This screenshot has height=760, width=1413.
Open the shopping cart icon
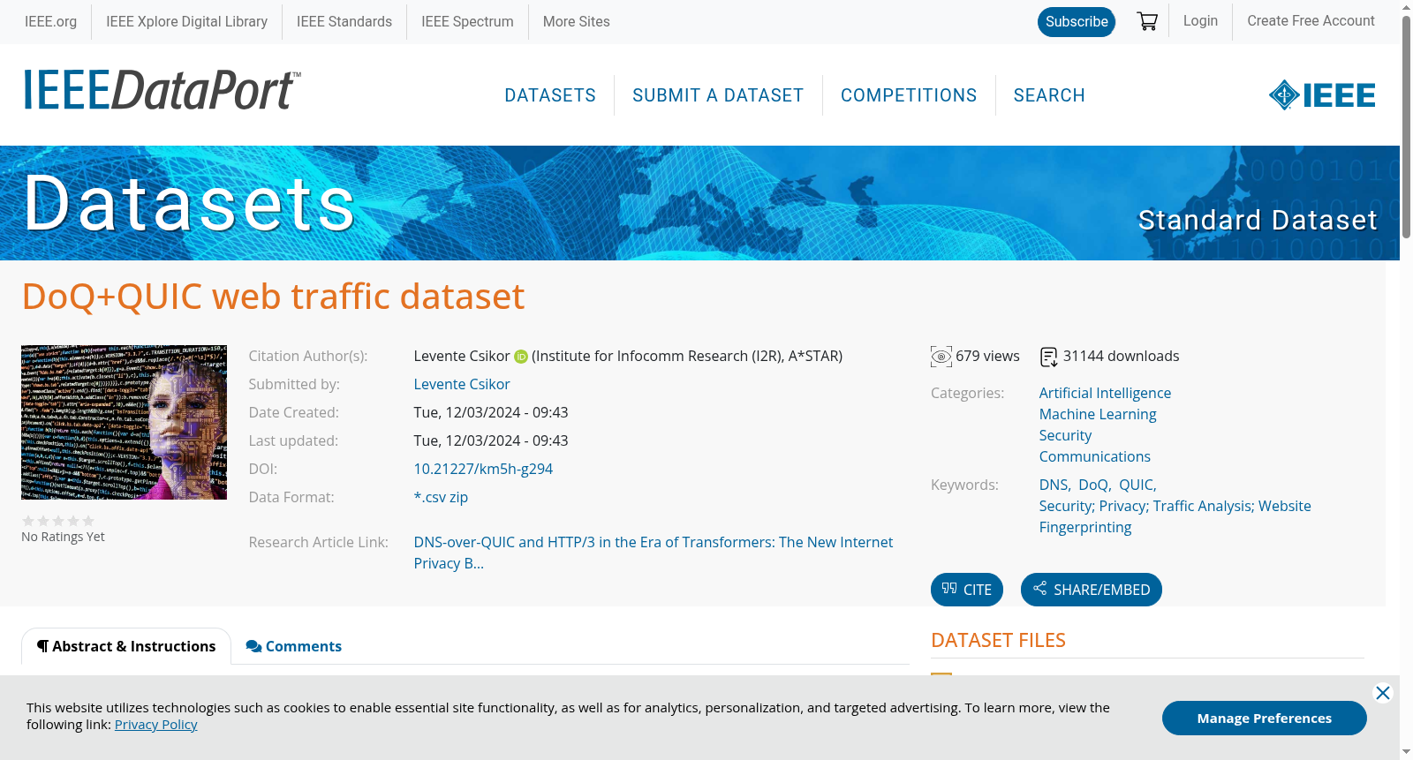1147,21
